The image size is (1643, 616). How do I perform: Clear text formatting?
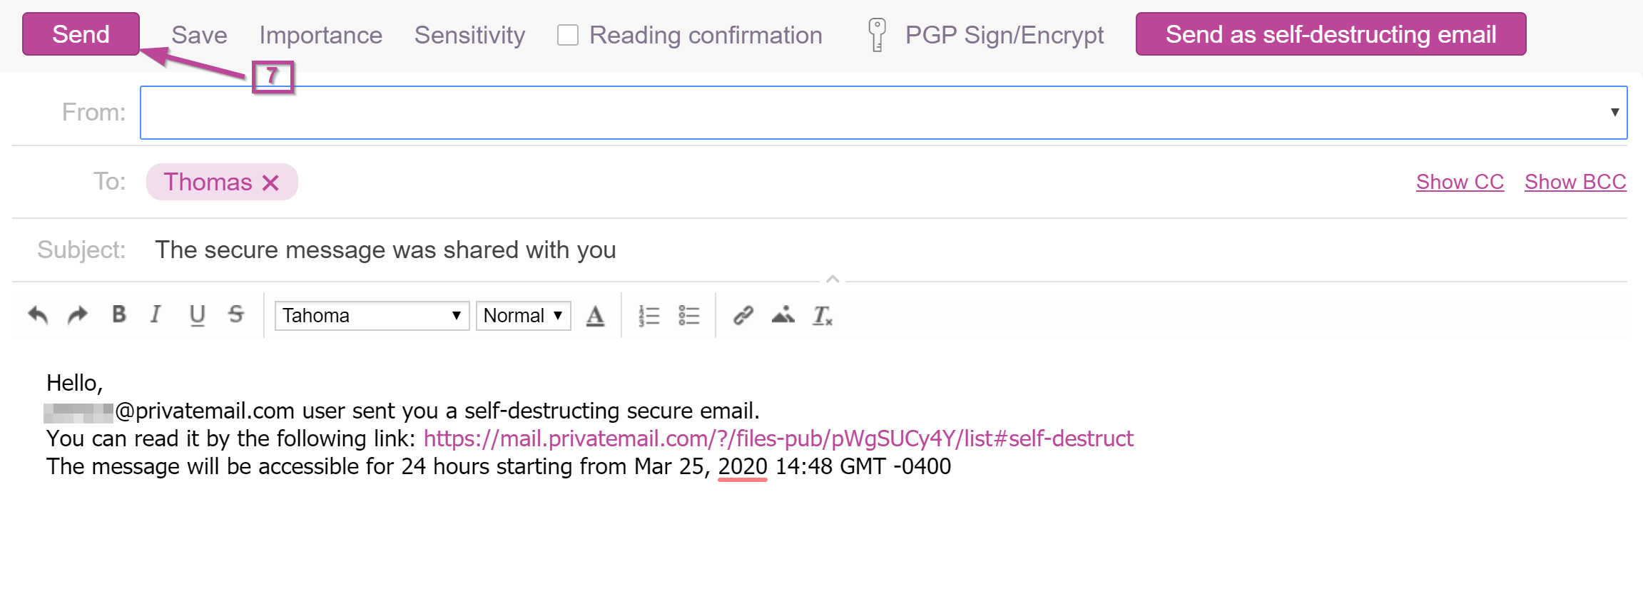822,315
